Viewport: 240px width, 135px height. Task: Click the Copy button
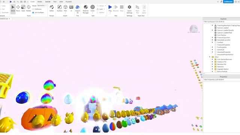[3, 6]
